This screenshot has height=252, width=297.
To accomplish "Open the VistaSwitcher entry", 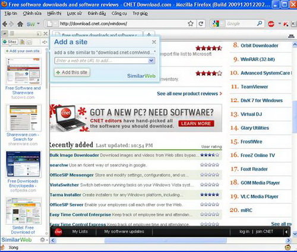I will point(64,185).
